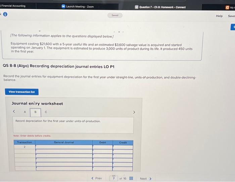Click Transaction column header
Viewport: 235px width, 182px height.
(x=25, y=142)
